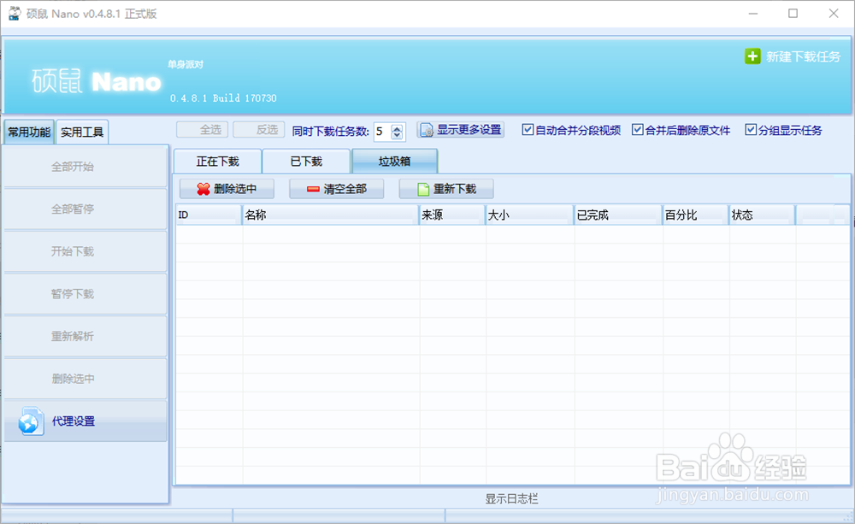Sort by 百分比 column header

coord(695,215)
